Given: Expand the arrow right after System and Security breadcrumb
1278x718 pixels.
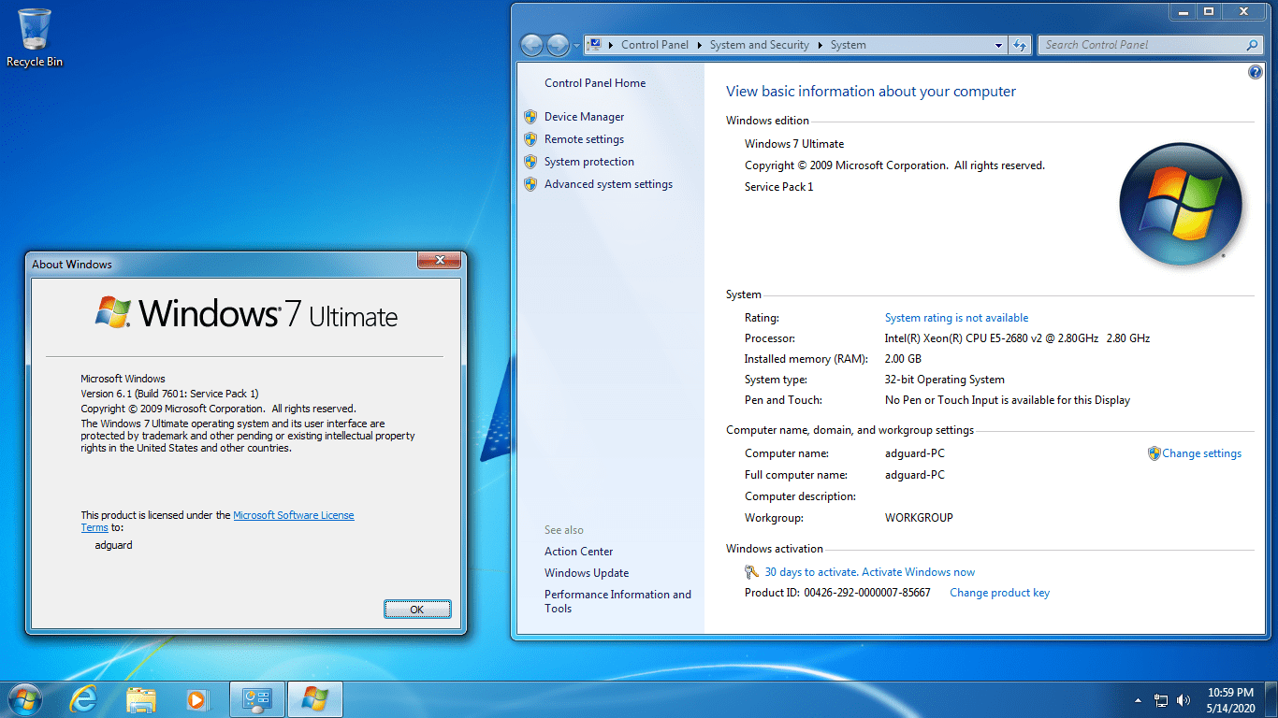Looking at the screenshot, I should tap(820, 45).
